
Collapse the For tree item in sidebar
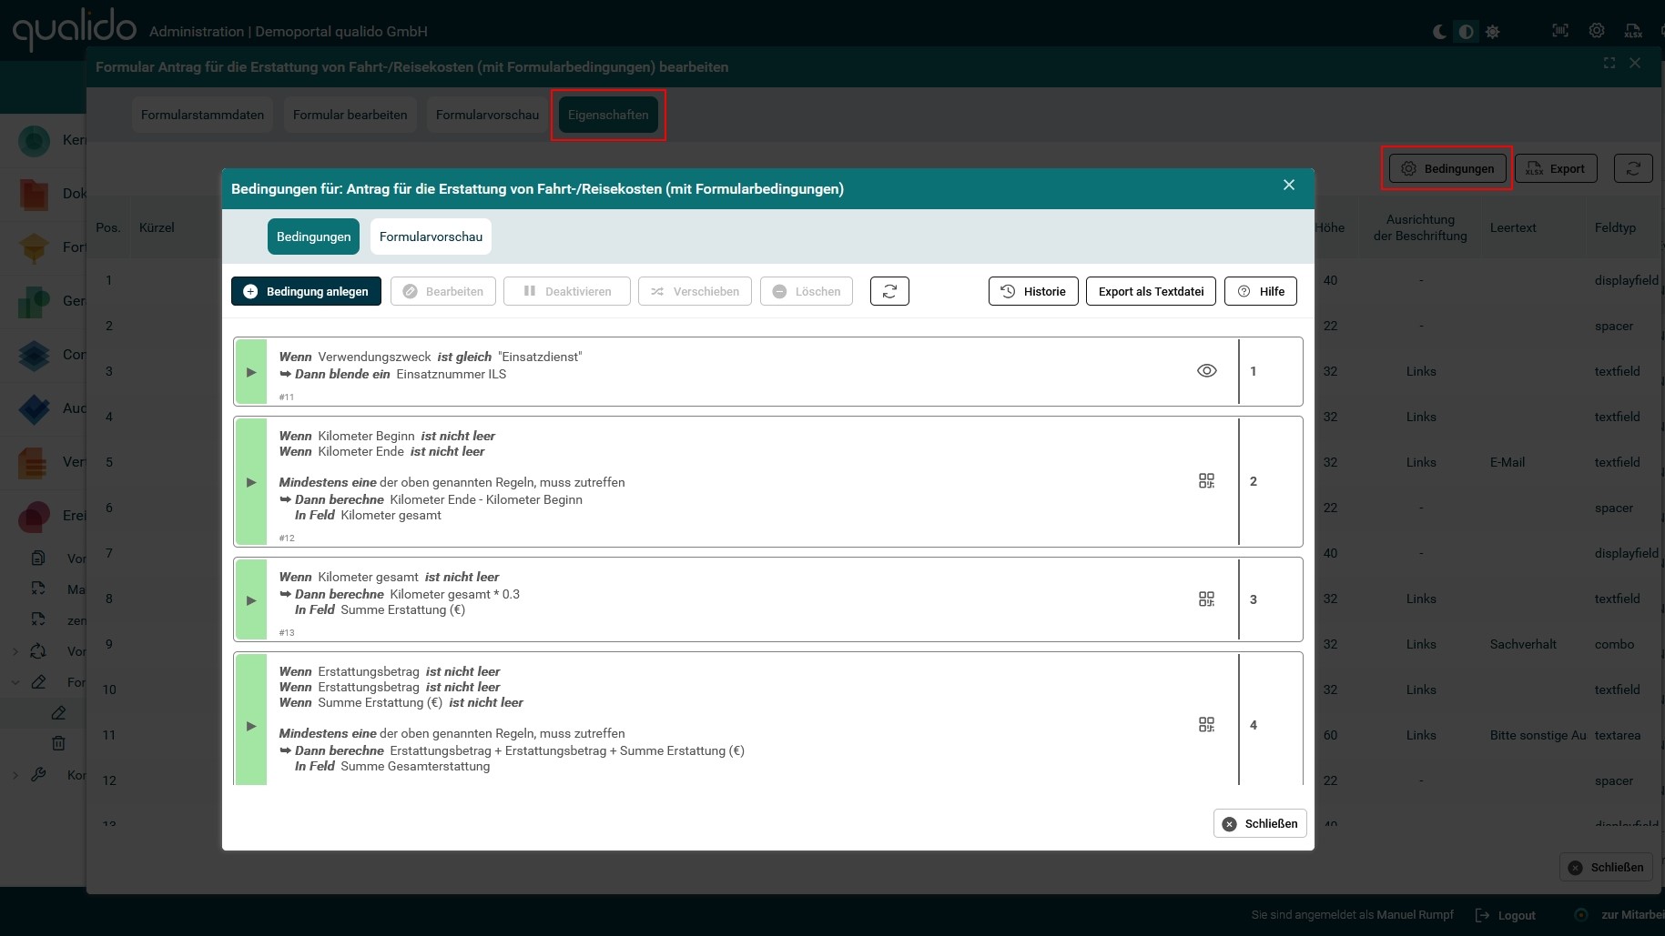15,682
